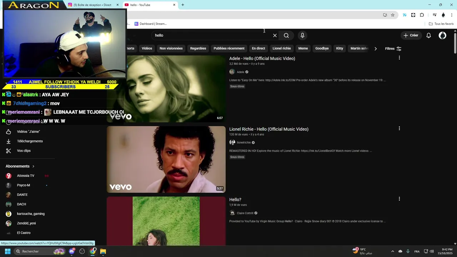The height and width of the screenshot is (257, 457).
Task: Open the YouTube account avatar menu
Action: pyautogui.click(x=442, y=35)
